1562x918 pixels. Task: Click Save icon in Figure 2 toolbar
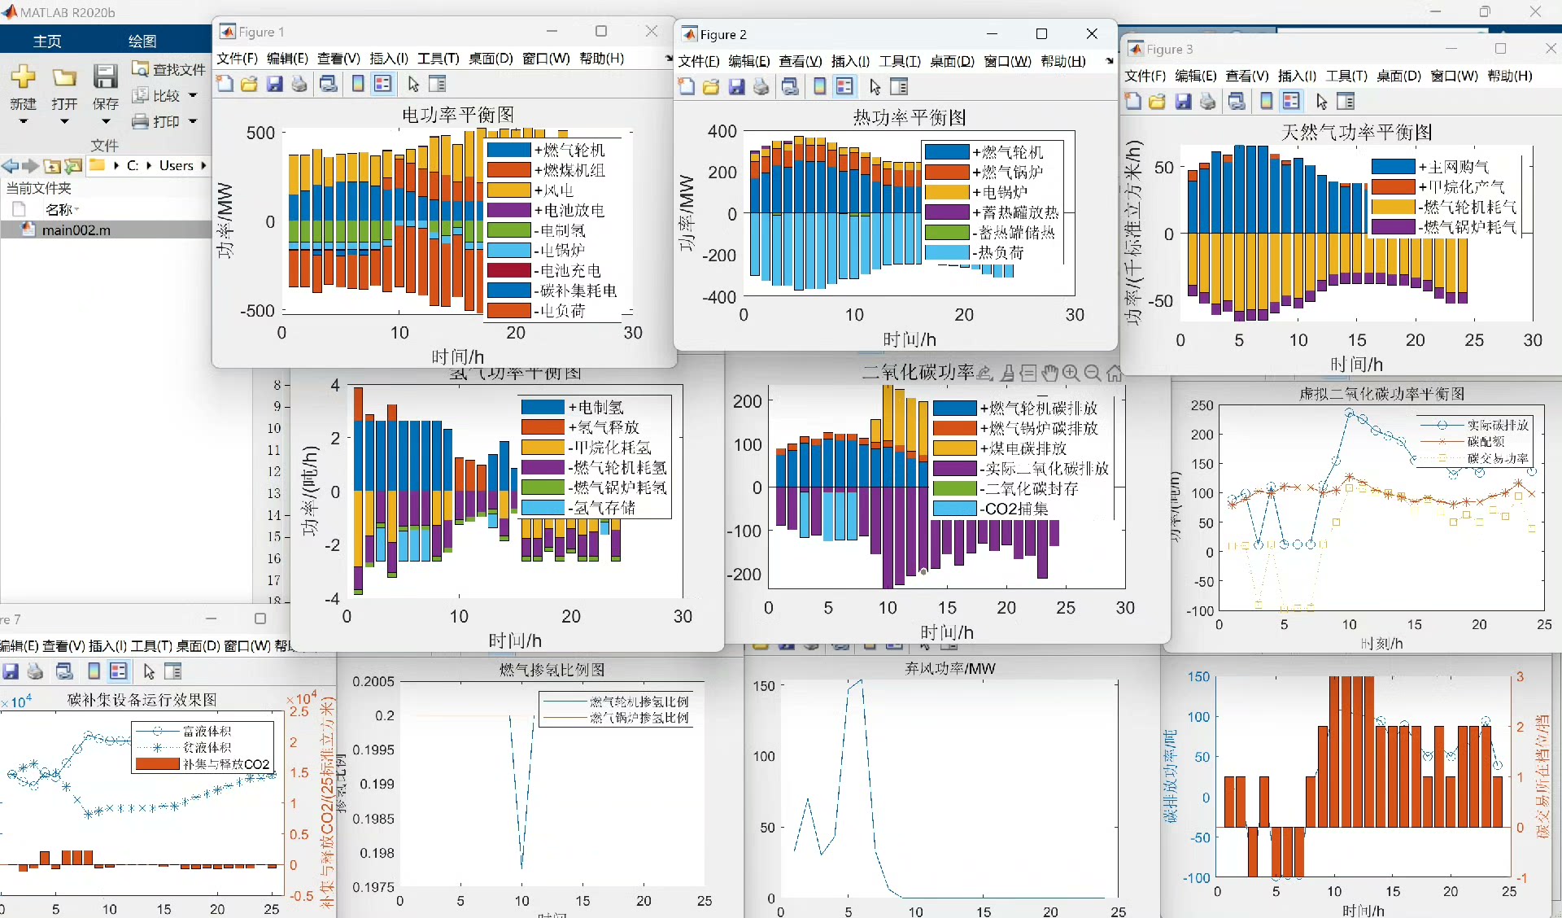click(736, 87)
